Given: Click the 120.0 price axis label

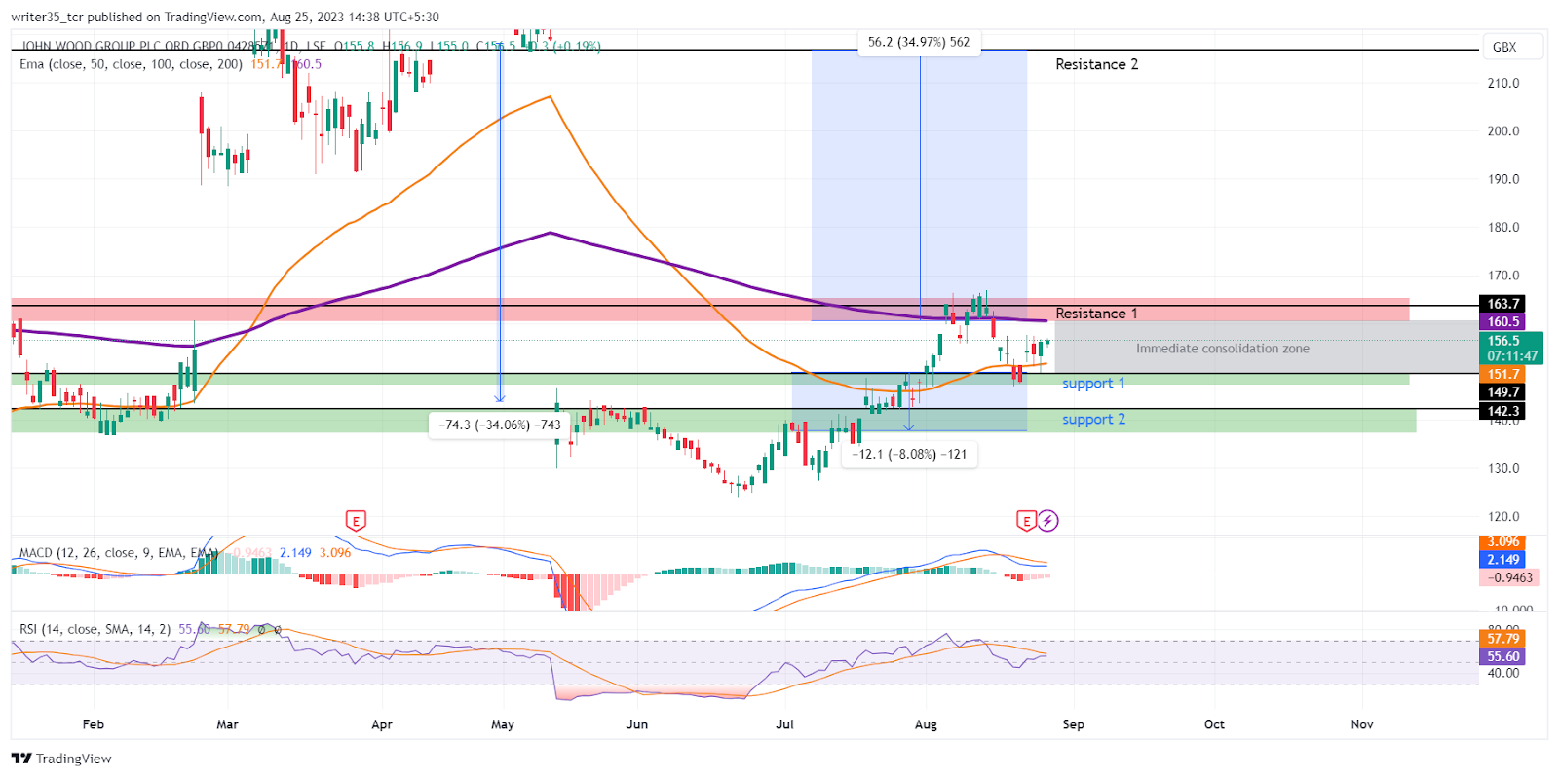Looking at the screenshot, I should pyautogui.click(x=1503, y=517).
